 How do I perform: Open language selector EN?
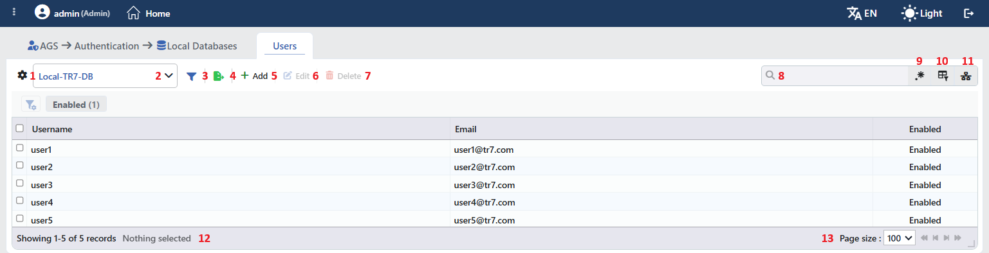(x=862, y=13)
